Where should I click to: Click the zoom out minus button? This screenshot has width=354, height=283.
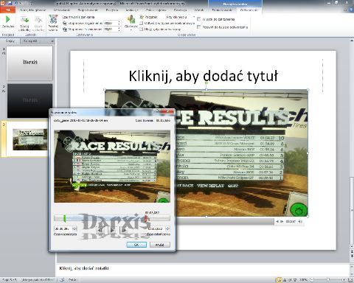point(312,280)
